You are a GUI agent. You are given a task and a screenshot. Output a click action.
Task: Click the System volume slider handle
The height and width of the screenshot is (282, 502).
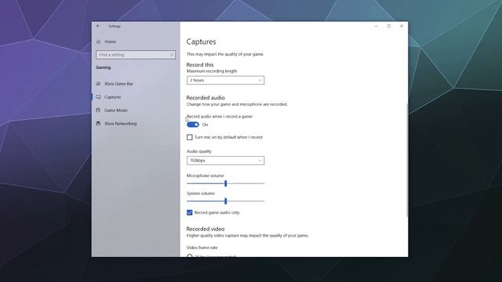(x=226, y=201)
